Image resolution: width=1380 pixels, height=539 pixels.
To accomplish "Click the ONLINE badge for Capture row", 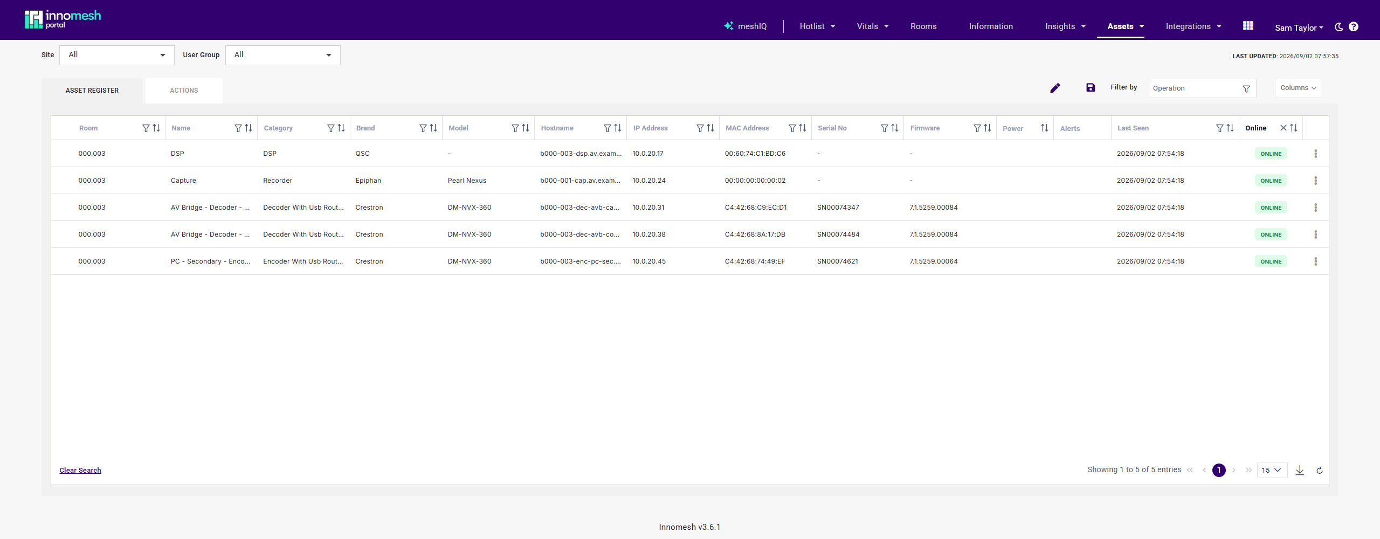I will (1271, 181).
